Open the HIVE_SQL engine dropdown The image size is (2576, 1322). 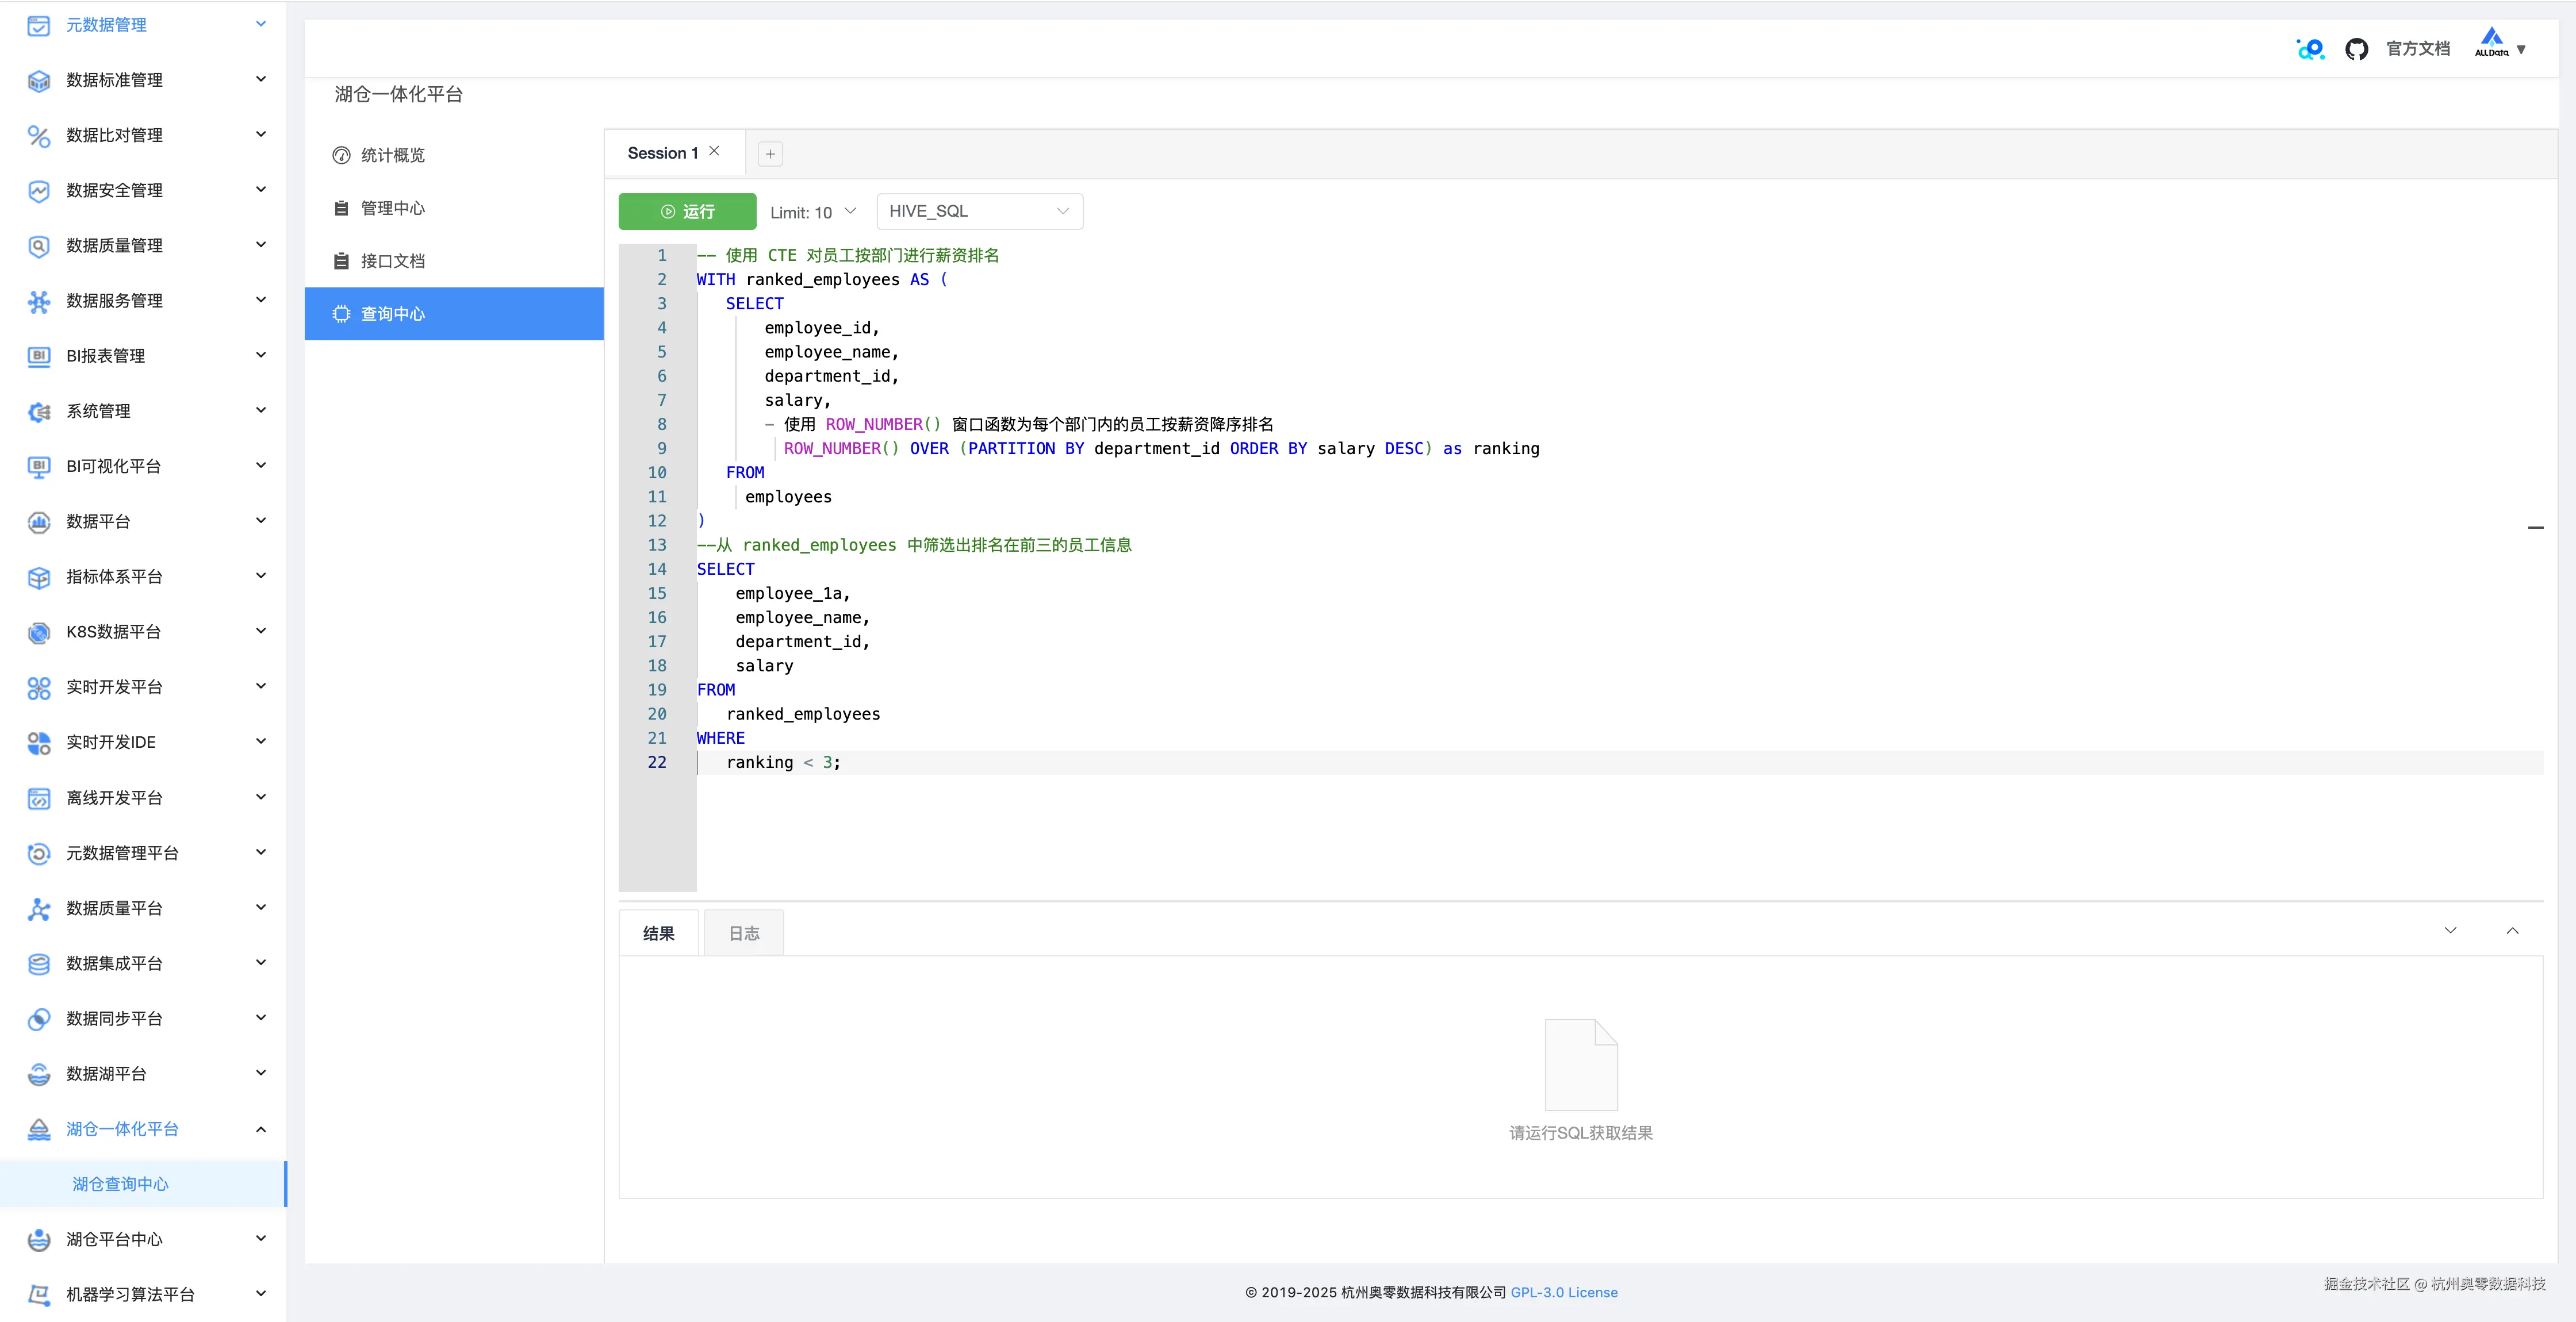[978, 211]
